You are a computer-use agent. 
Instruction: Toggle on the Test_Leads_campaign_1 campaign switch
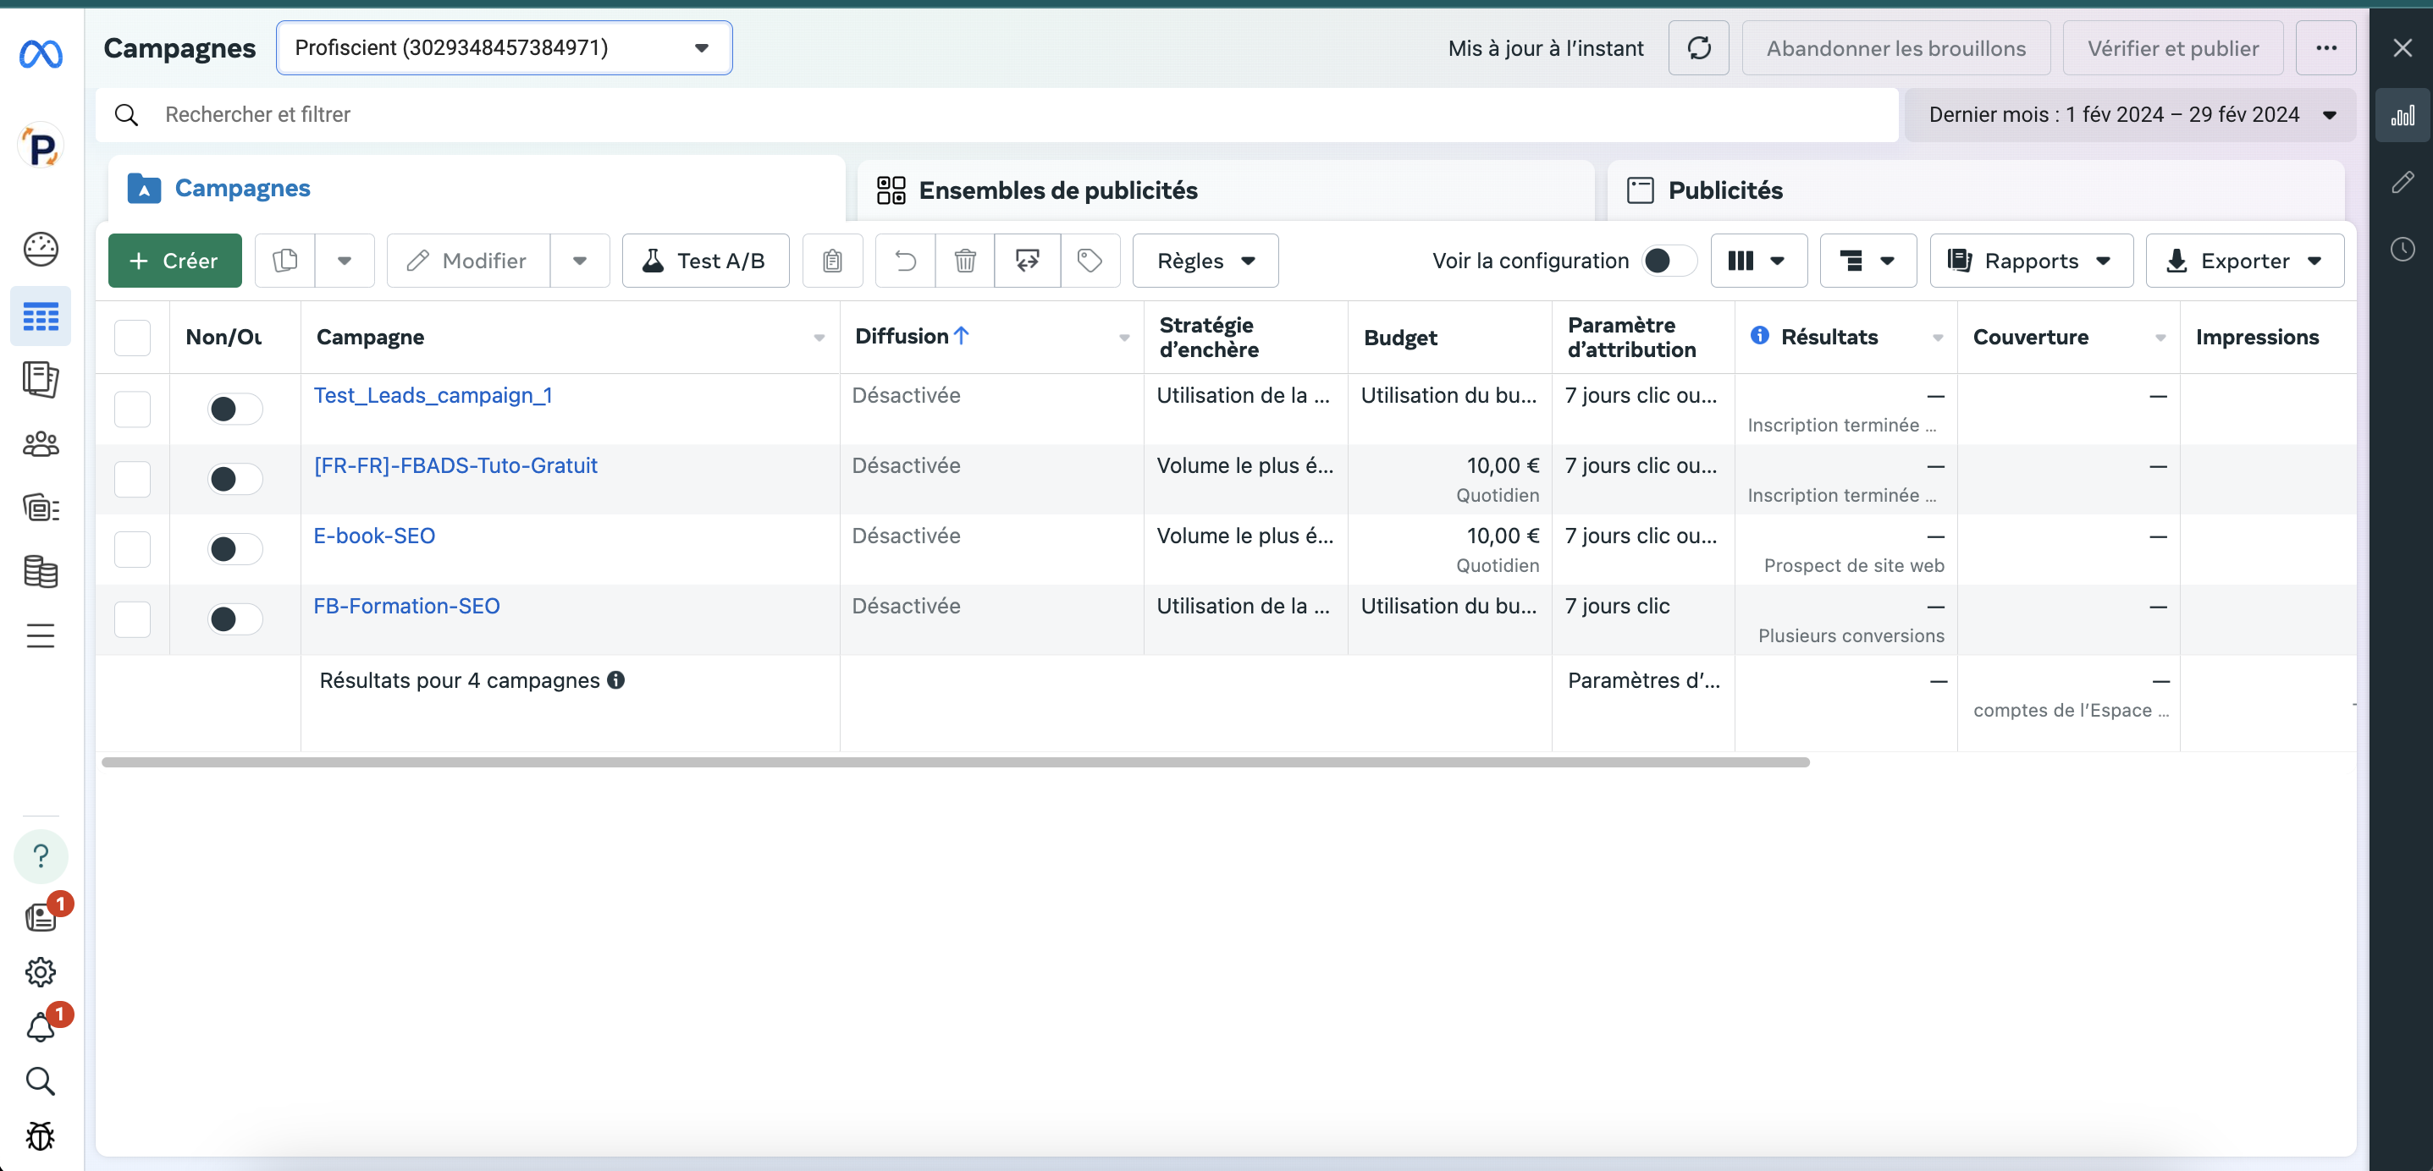click(x=234, y=409)
